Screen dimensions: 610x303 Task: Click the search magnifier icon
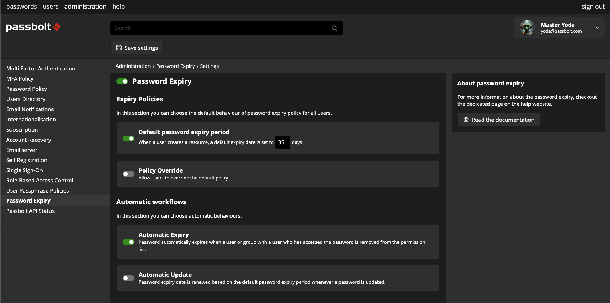(334, 28)
